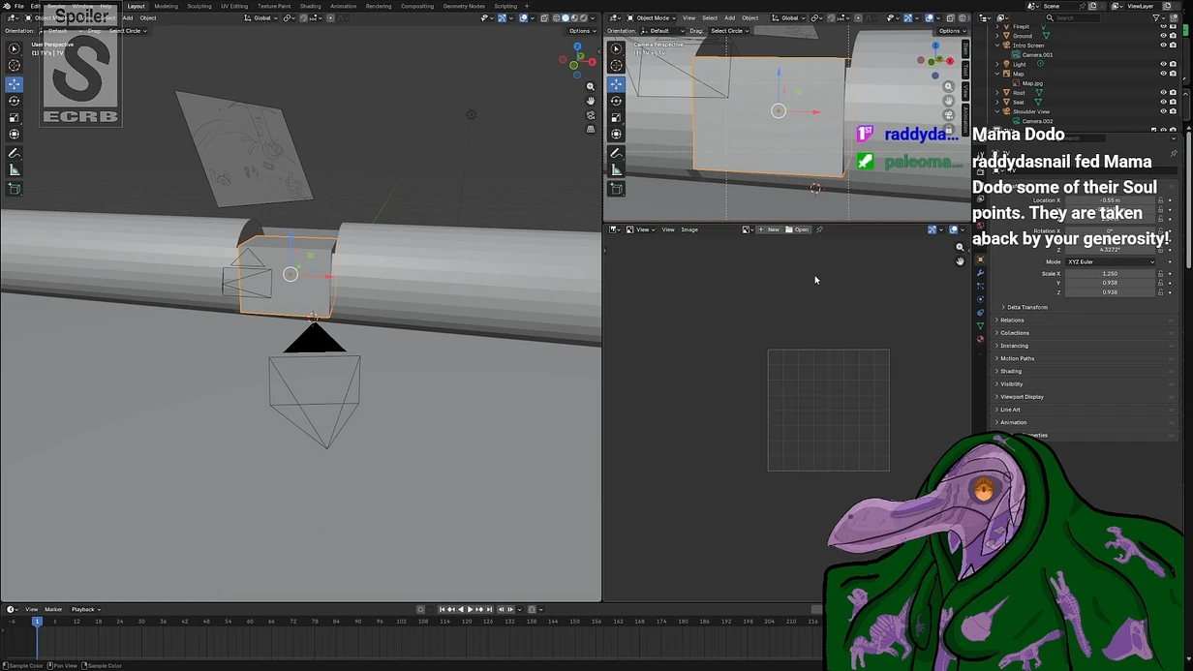Screen dimensions: 1193x671
Task: Select the Annotate tool in left viewport
Action: pos(15,154)
